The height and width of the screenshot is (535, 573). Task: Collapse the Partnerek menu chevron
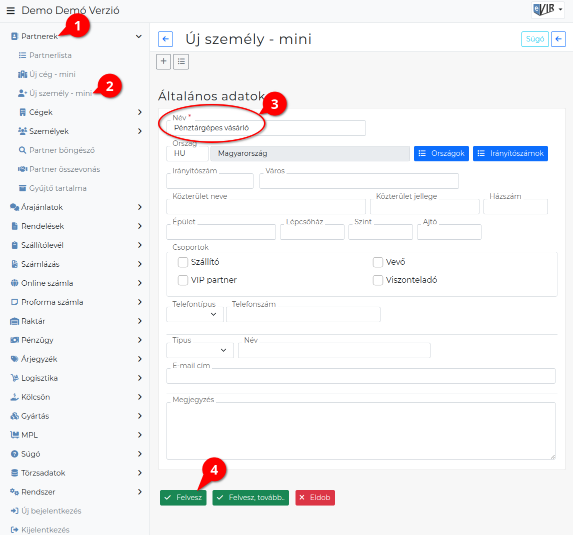(x=139, y=36)
